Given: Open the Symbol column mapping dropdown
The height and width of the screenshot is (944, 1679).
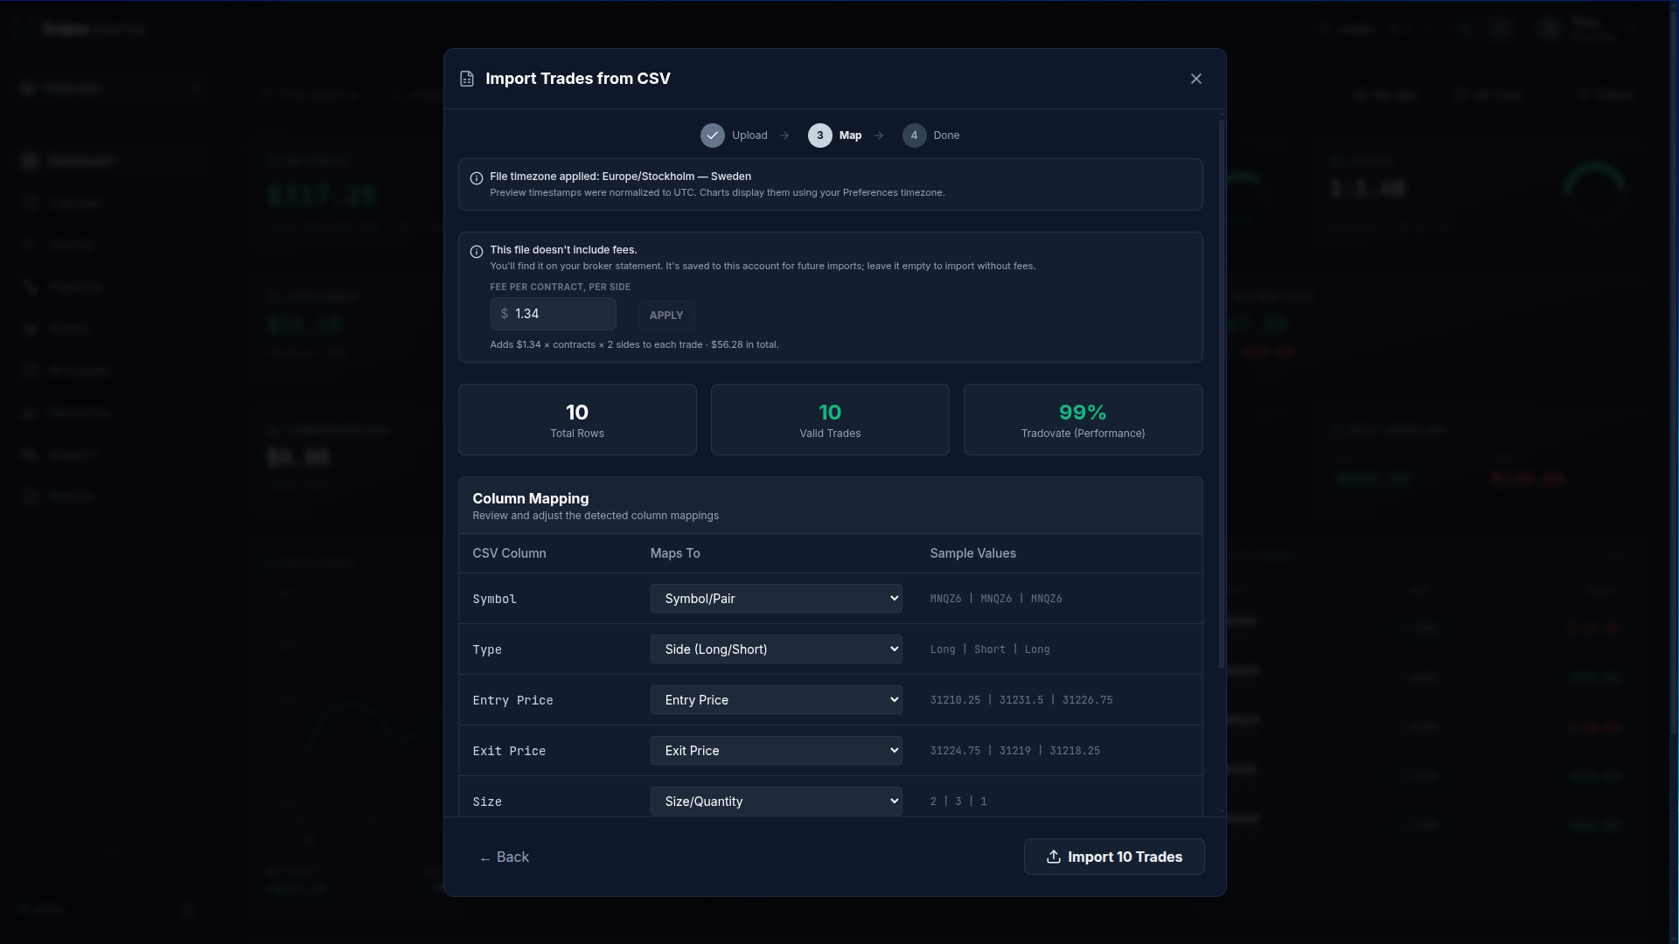Looking at the screenshot, I should point(776,599).
